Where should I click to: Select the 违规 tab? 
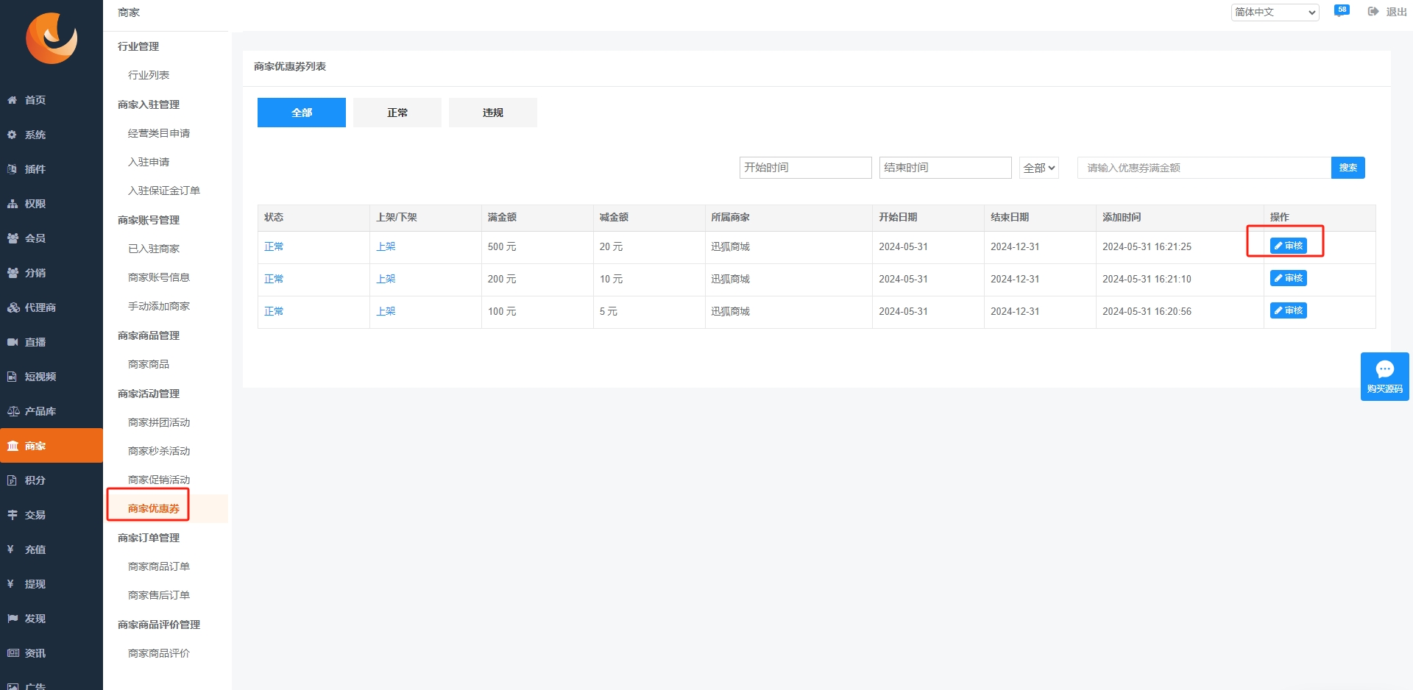tap(493, 113)
